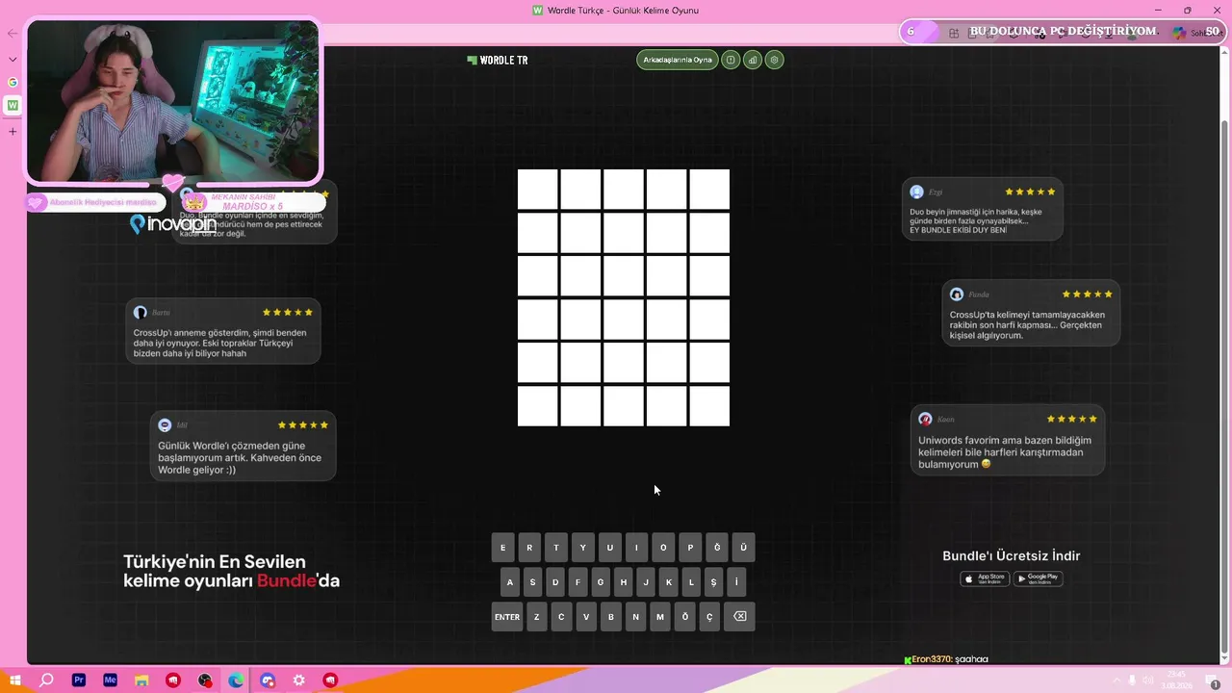The image size is (1232, 693).
Task: Go back using the browser back arrow
Action: (13, 34)
